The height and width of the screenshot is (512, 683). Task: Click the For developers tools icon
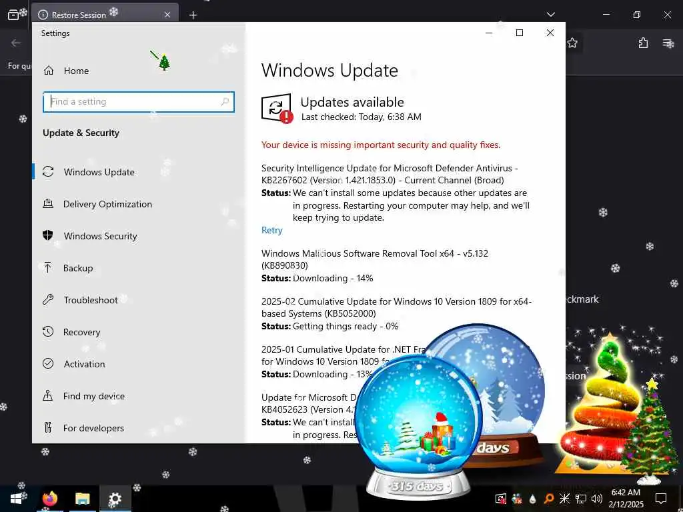click(48, 427)
